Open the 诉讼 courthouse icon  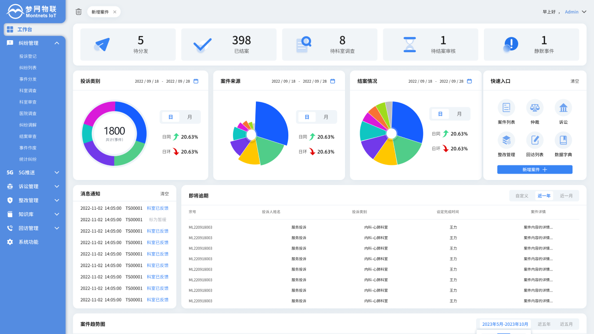coord(563,108)
